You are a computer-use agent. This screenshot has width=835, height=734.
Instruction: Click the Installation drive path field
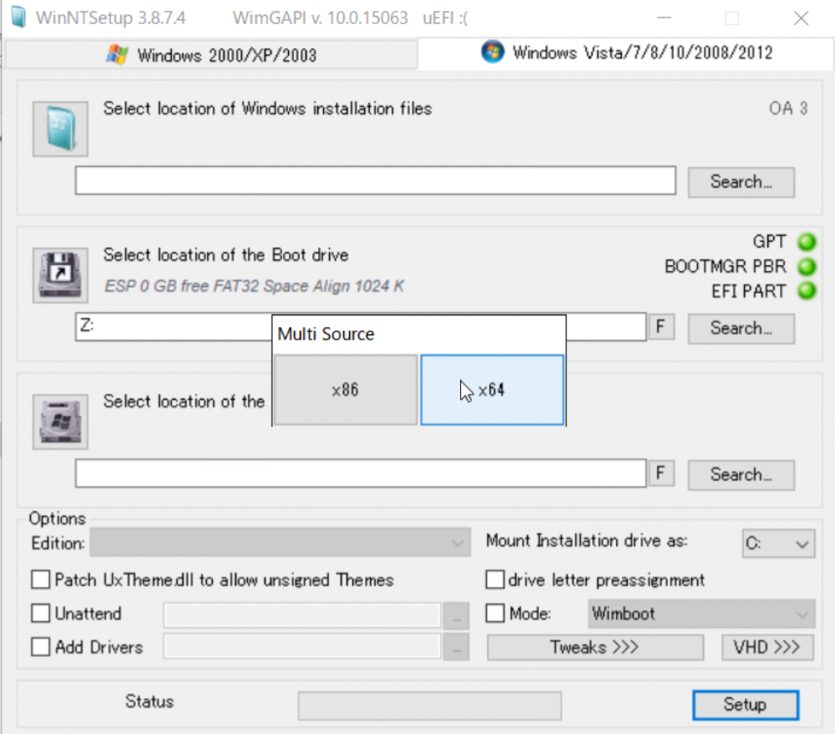coord(361,473)
